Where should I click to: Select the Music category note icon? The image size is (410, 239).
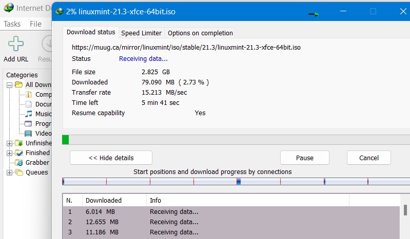pos(29,114)
